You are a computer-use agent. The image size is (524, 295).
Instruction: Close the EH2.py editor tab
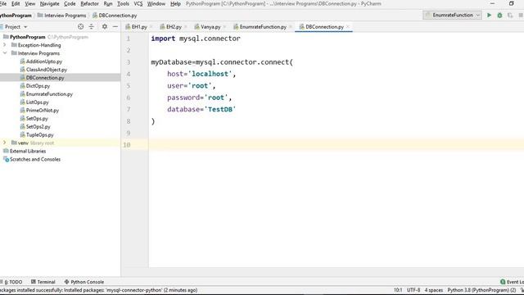point(186,27)
